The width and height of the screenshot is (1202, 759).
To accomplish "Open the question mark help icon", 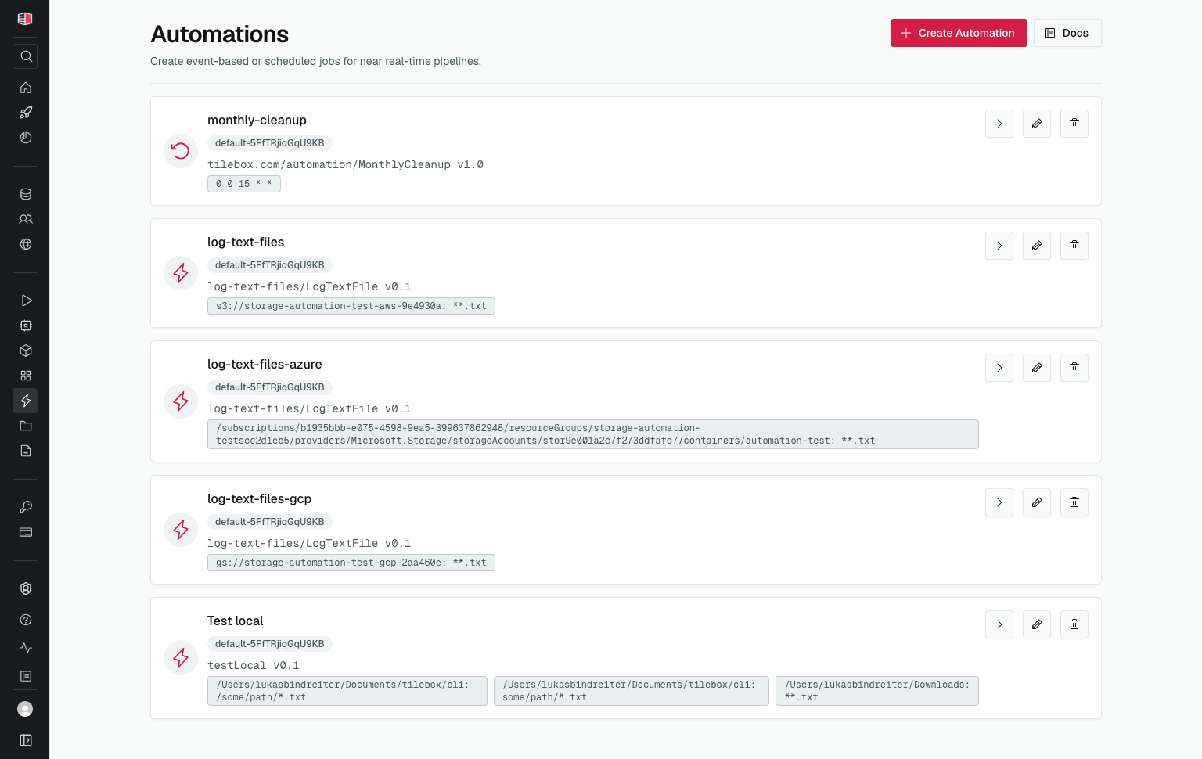I will point(25,620).
